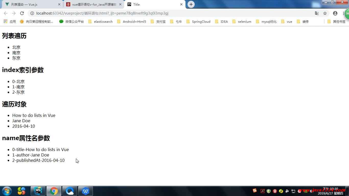Click the 列表遍历 heading
The height and width of the screenshot is (196, 349).
[14, 36]
